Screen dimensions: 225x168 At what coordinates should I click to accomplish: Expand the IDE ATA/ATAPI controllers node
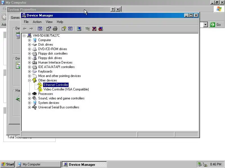29,67
